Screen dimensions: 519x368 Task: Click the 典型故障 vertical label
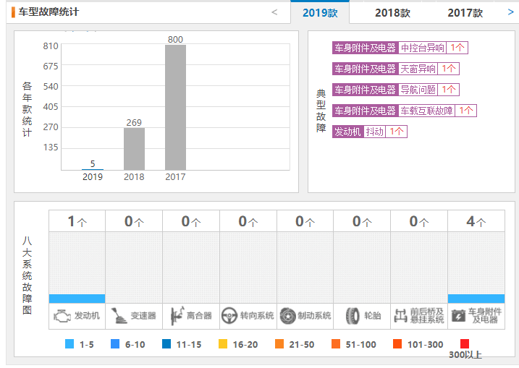tap(321, 111)
